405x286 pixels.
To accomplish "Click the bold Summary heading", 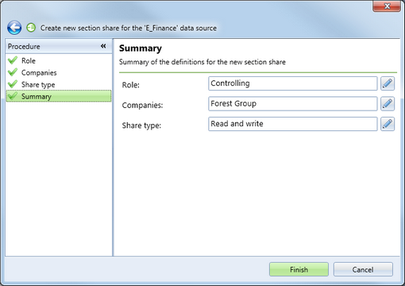I will pos(141,48).
